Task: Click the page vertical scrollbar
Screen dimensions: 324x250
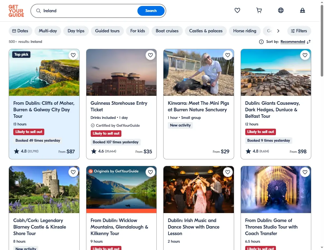Action: pos(322,41)
